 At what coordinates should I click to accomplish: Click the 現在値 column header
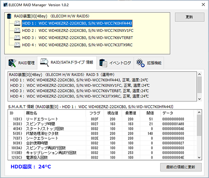[113, 113]
